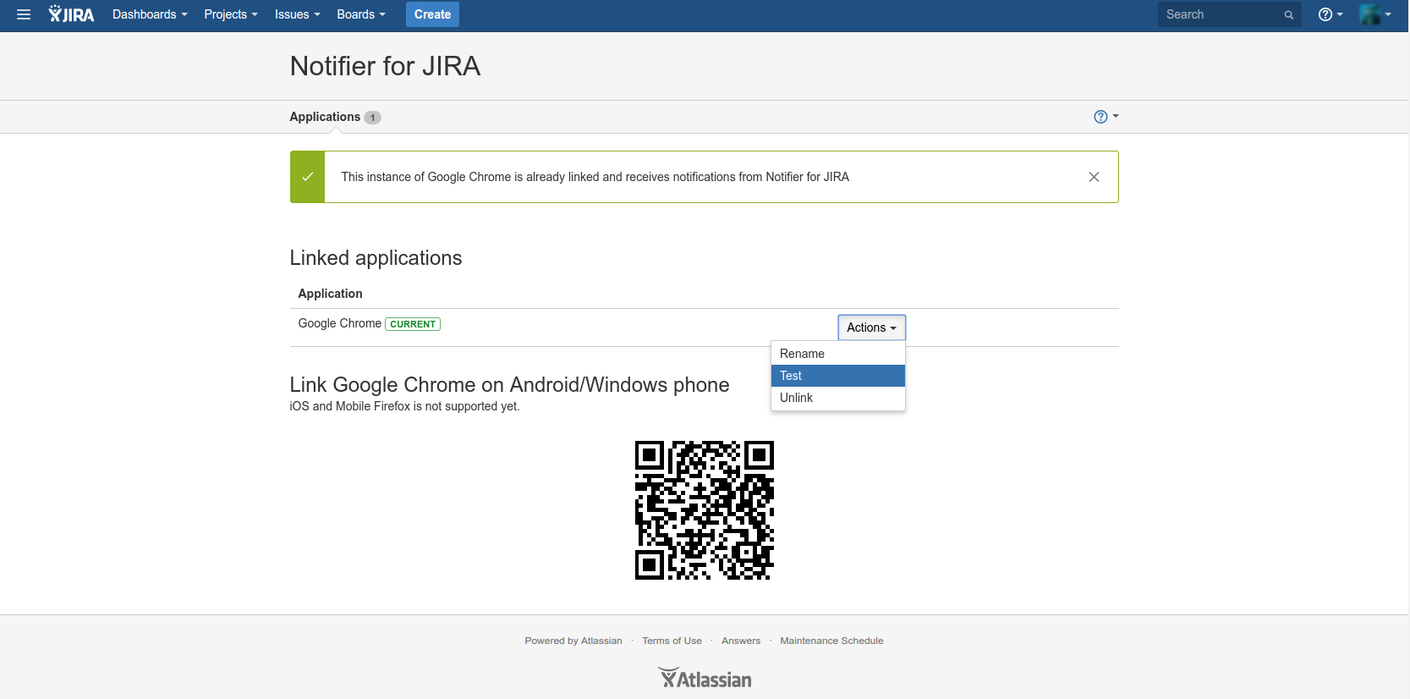Open the user avatar profile menu
1410x699 pixels.
[x=1375, y=14]
